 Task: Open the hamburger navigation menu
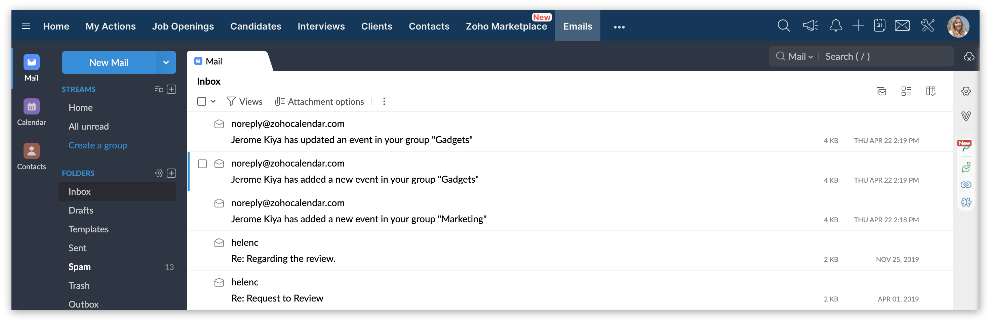[26, 26]
